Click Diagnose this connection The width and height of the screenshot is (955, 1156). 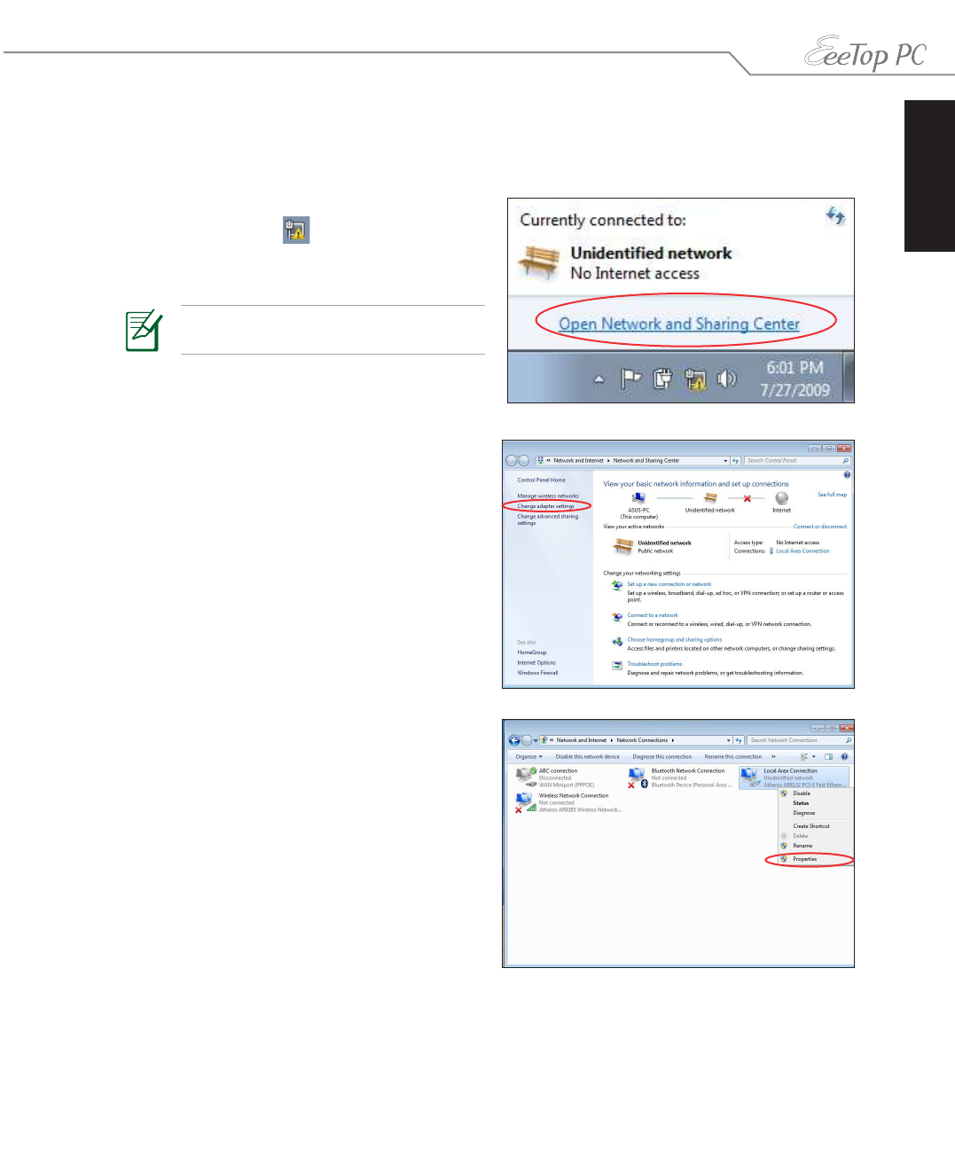click(x=661, y=757)
